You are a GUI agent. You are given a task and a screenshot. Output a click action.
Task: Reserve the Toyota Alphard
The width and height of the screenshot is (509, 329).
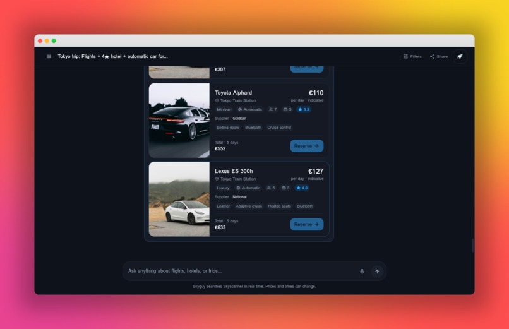tap(307, 146)
